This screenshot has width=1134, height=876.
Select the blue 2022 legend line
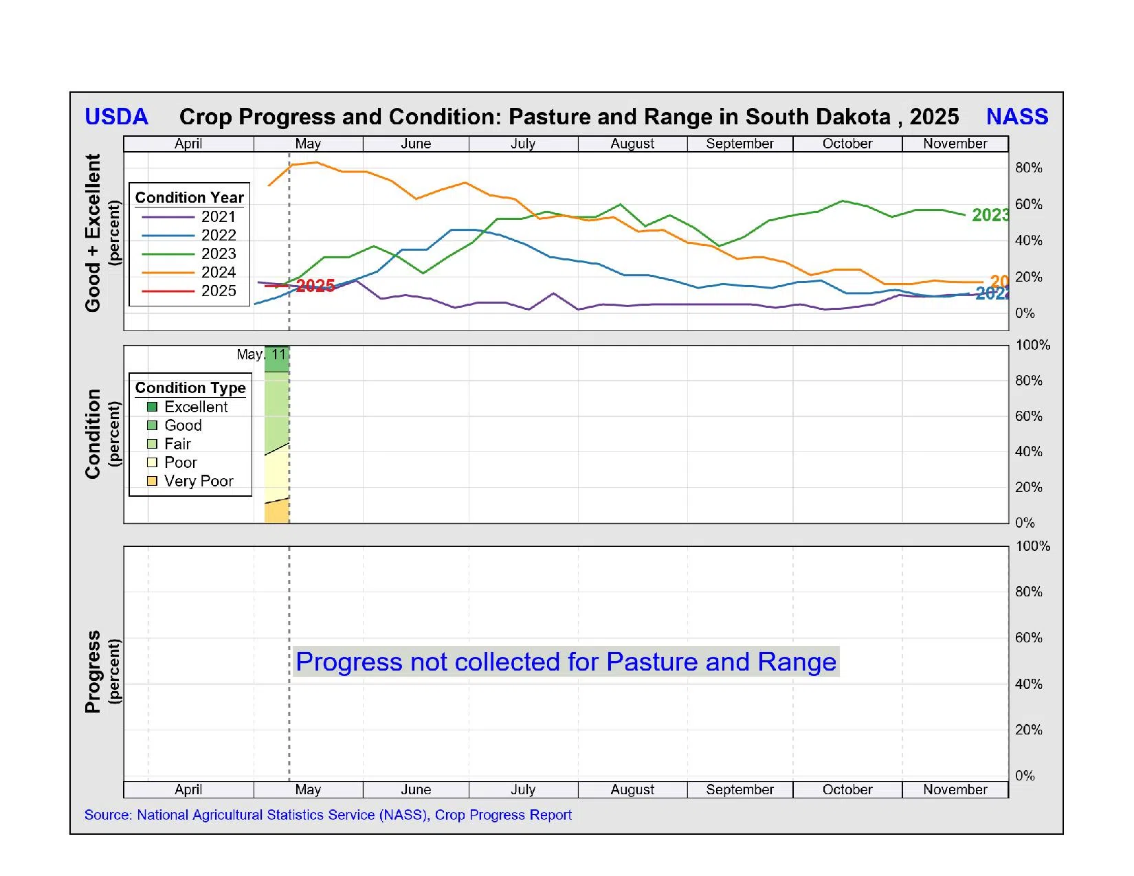[x=168, y=236]
